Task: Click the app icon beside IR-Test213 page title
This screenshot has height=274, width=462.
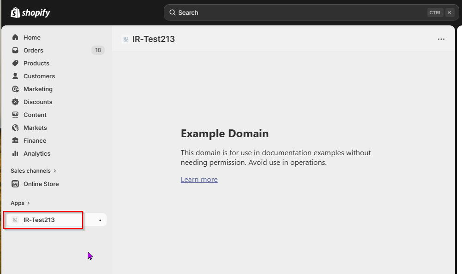Action: [x=126, y=39]
